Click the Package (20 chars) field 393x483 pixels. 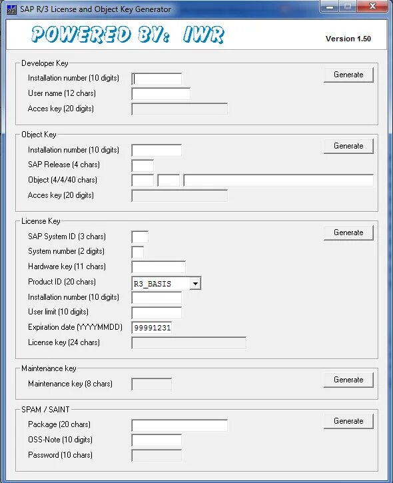click(x=180, y=425)
